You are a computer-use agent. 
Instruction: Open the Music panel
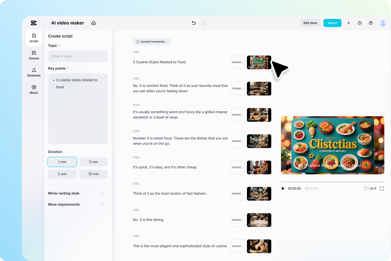point(34,89)
